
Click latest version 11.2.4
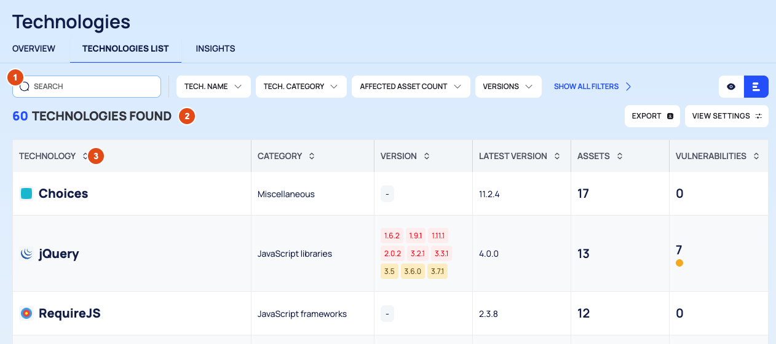point(489,194)
